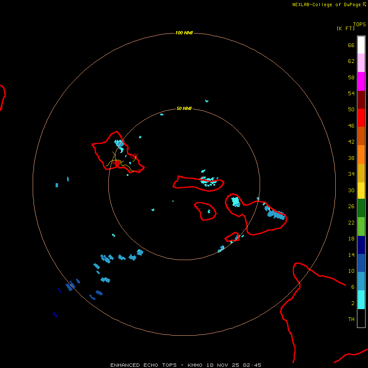The image size is (368, 368).
Task: Select the gold legend swatch
Action: click(x=361, y=173)
